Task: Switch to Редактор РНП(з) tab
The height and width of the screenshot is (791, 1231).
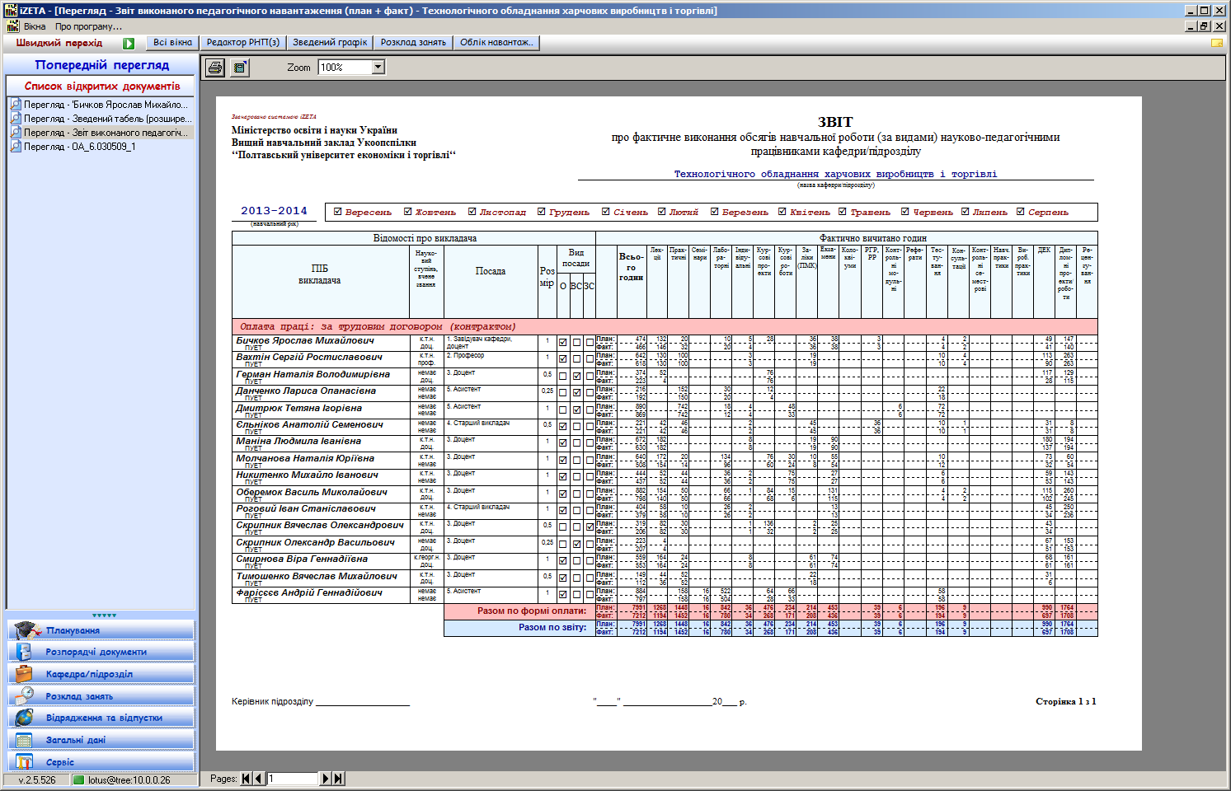Action: [242, 43]
